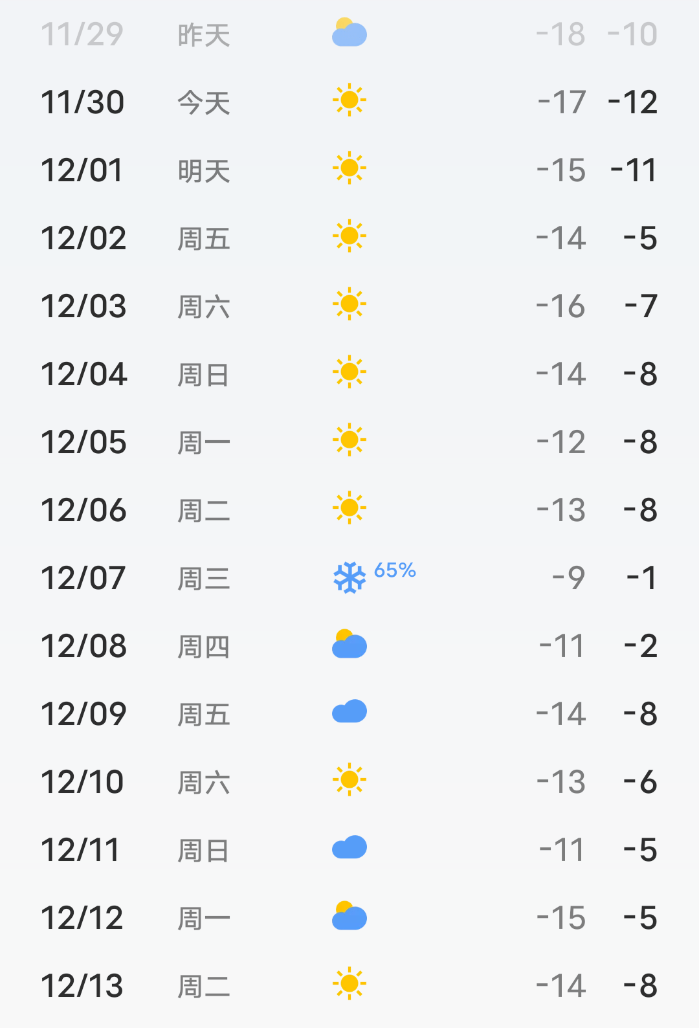Select the 12/05 date entry
Viewport: 699px width, 1028px height.
tap(83, 443)
